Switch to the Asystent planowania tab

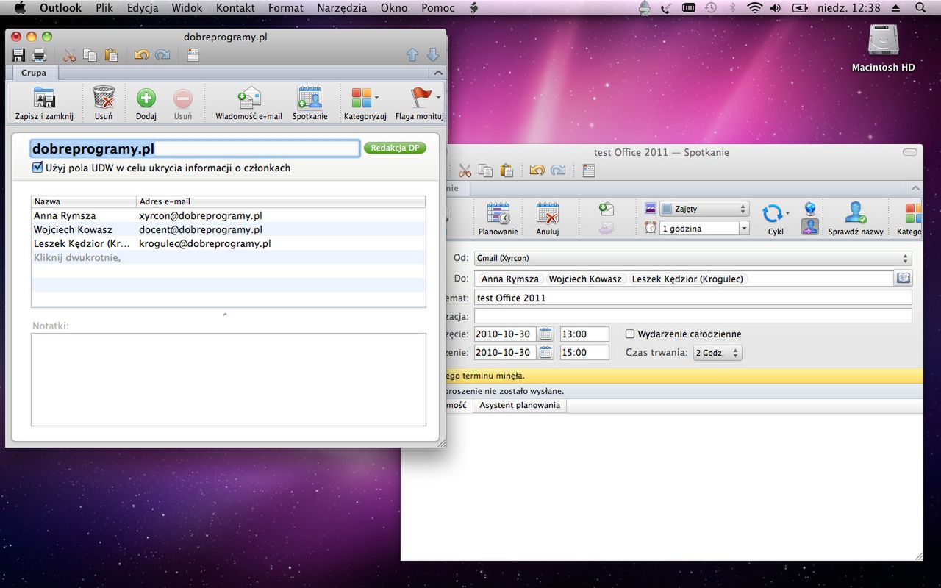(x=520, y=405)
